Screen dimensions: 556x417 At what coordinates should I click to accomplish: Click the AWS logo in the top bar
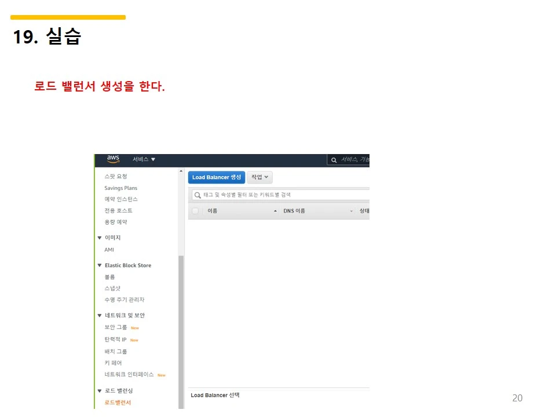pos(112,158)
